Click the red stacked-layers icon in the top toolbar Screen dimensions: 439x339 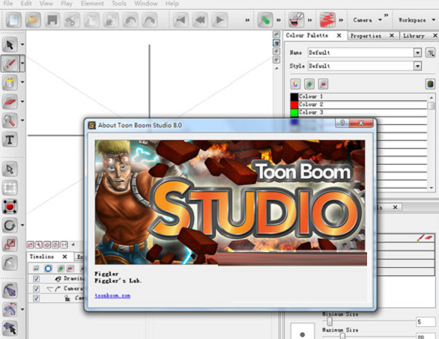click(327, 20)
